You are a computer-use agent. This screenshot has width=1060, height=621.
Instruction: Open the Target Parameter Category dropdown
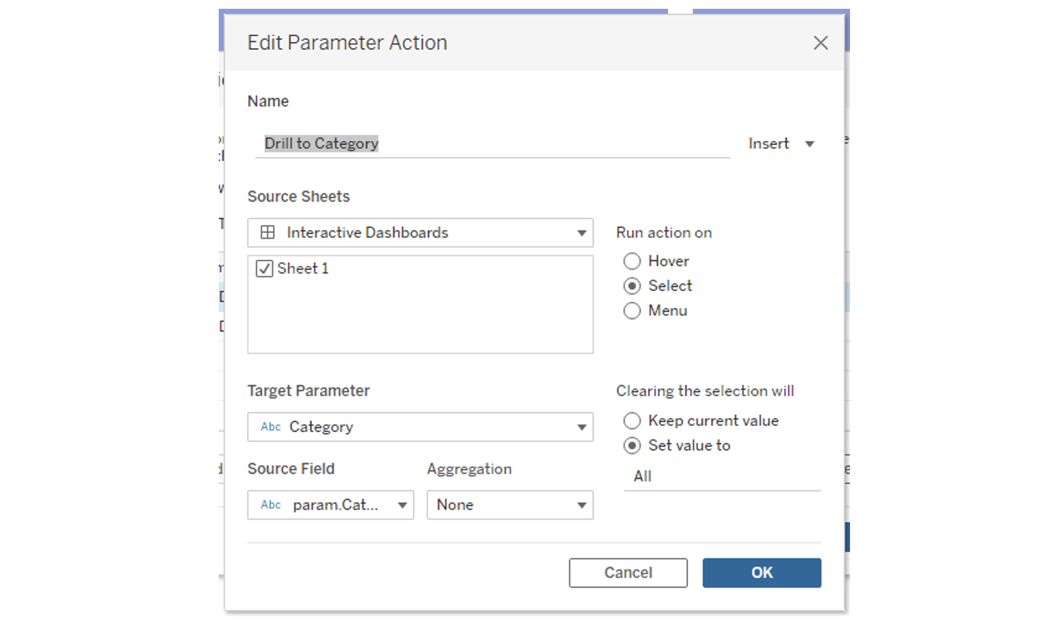click(420, 427)
